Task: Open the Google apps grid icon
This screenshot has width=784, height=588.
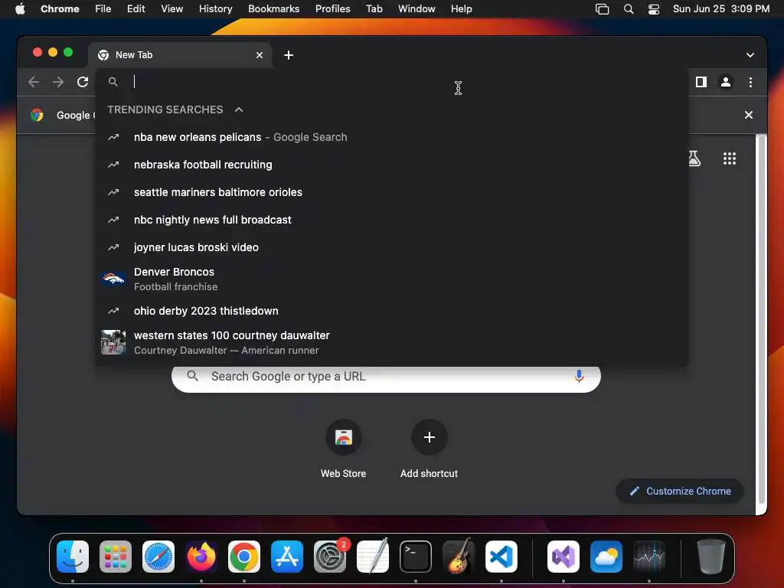Action: (x=729, y=158)
